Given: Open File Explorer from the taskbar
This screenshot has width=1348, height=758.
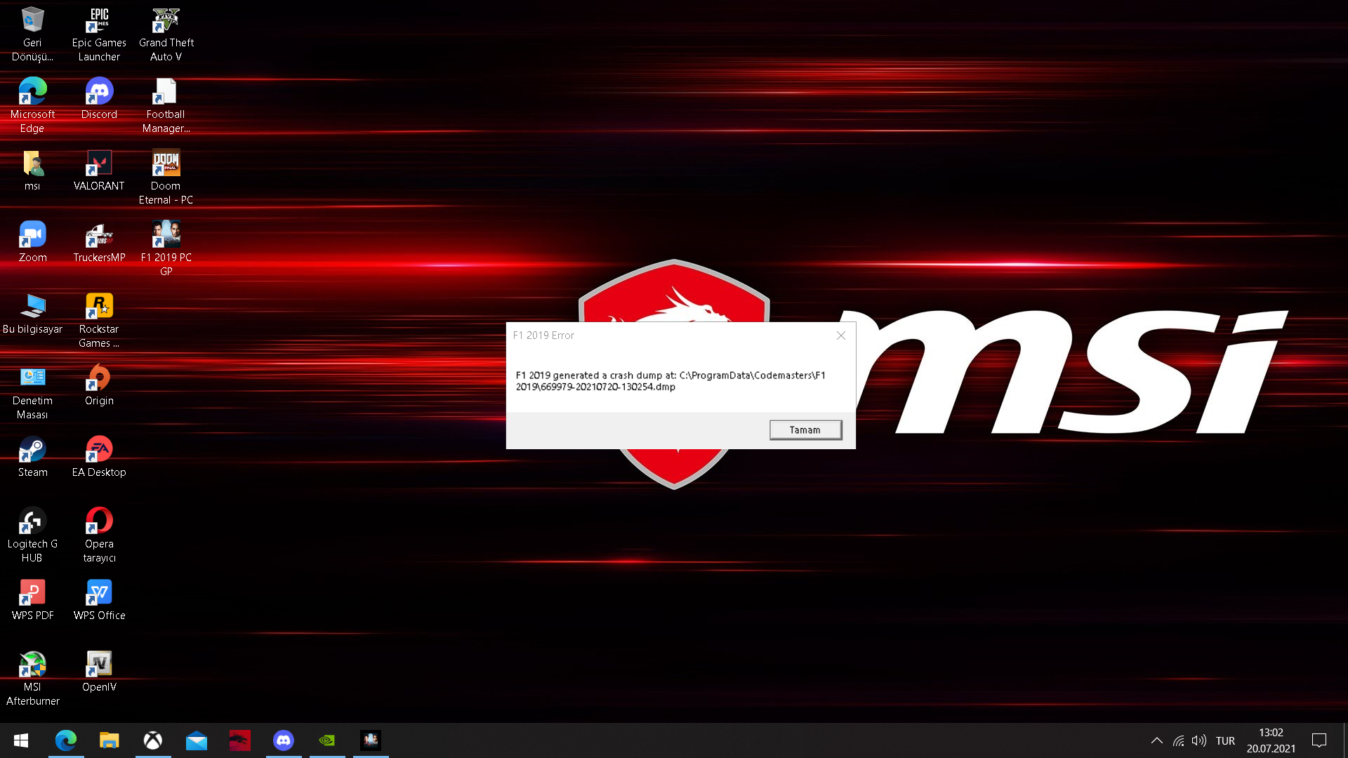Looking at the screenshot, I should coord(110,740).
